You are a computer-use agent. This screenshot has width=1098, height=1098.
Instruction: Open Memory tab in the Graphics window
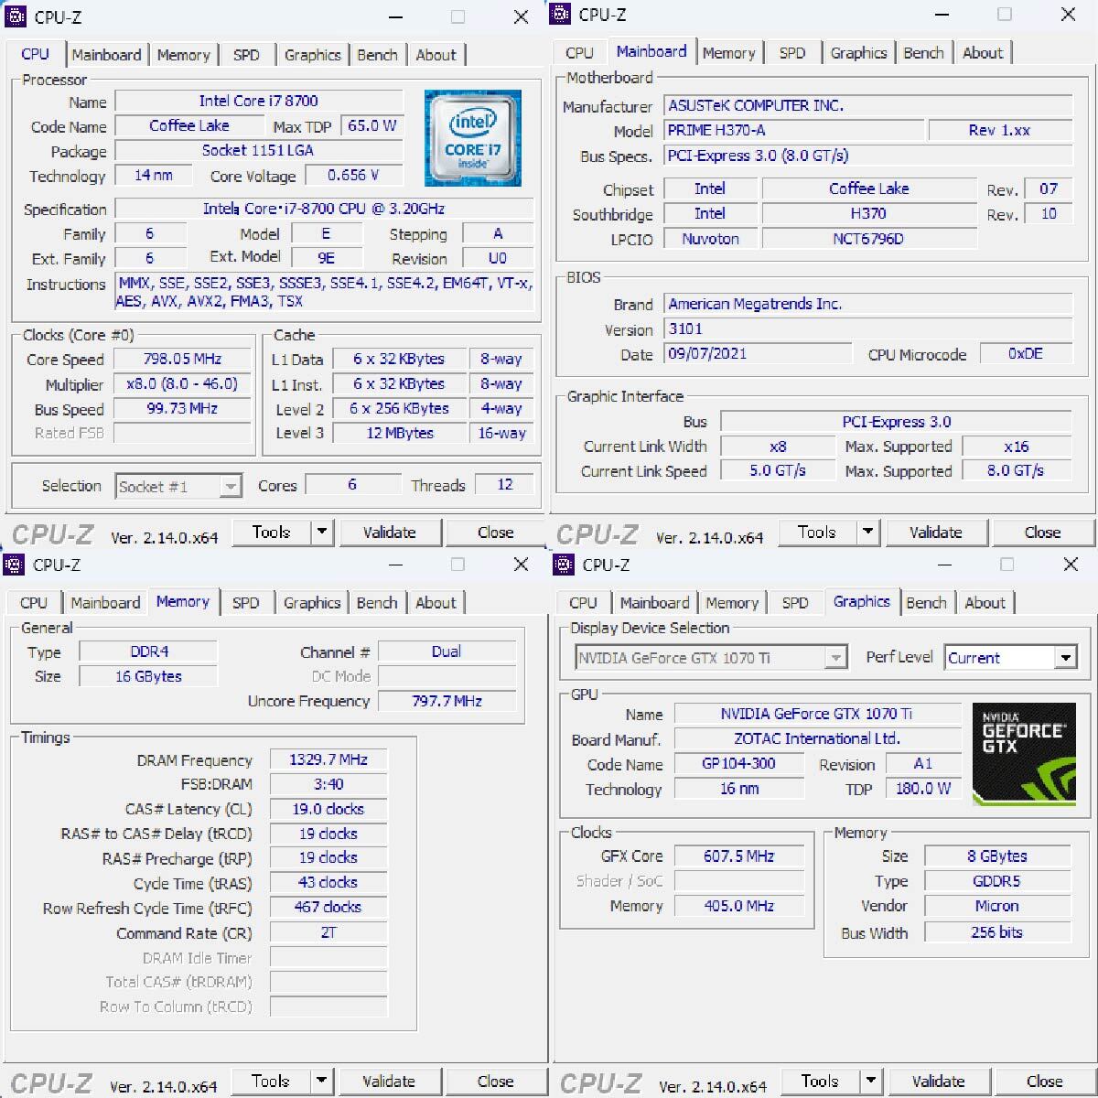tap(732, 603)
